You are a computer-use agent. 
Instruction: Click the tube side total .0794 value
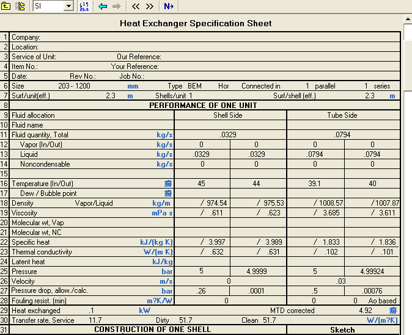coord(342,135)
